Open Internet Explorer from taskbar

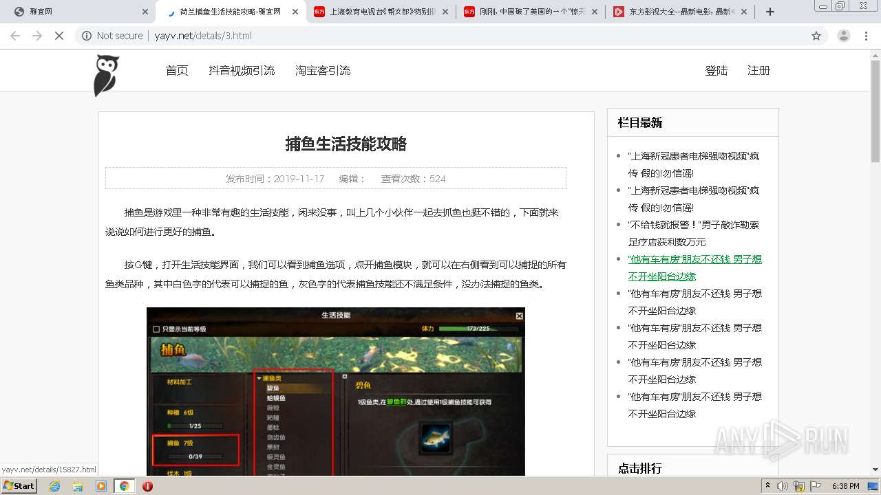54,486
